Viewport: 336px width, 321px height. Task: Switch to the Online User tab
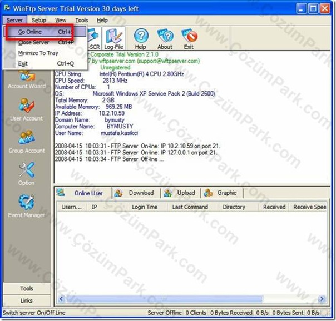(x=83, y=193)
